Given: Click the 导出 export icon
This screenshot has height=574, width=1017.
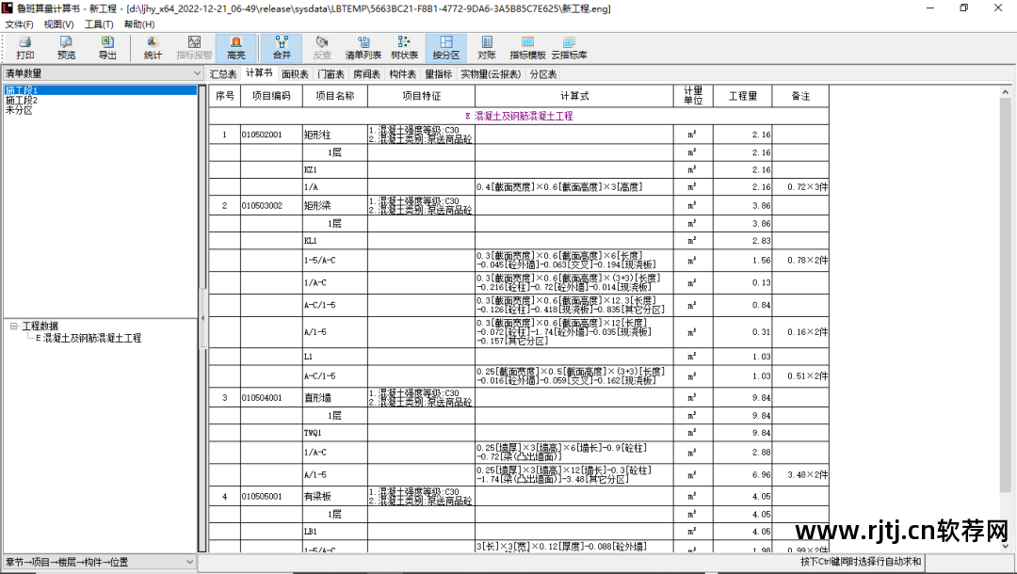Looking at the screenshot, I should (107, 47).
